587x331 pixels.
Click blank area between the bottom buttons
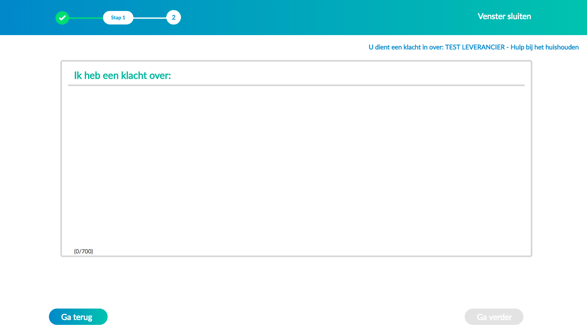coord(285,317)
